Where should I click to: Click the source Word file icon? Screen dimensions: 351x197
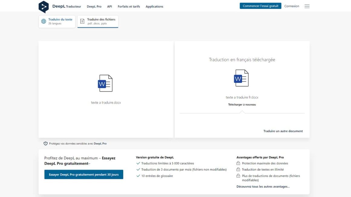(105, 83)
